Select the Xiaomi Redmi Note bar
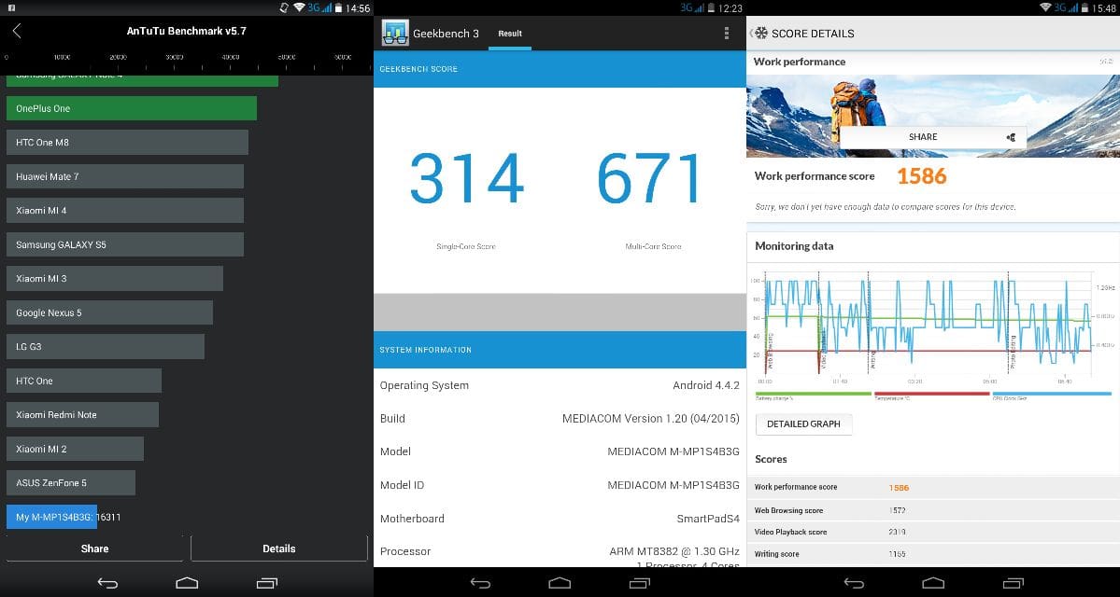Viewport: 1120px width, 597px height. tap(82, 414)
